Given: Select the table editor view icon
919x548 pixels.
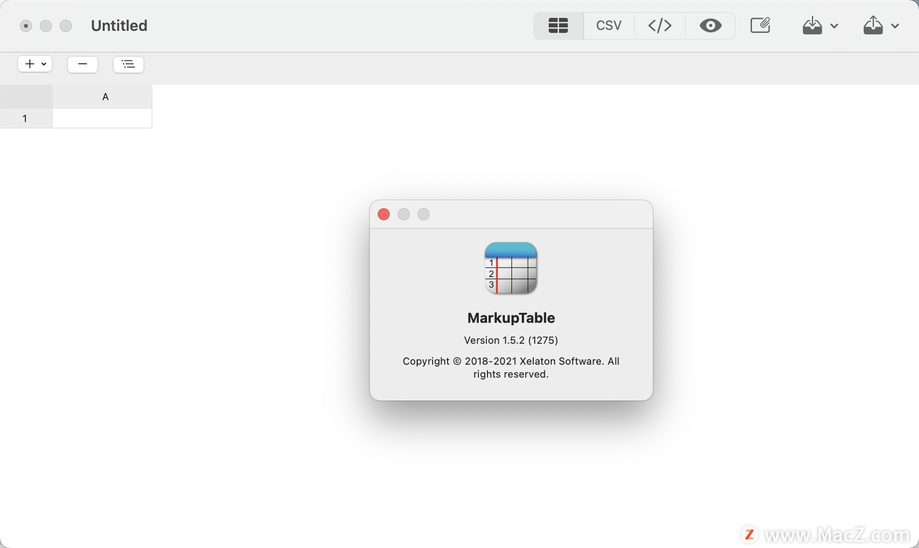Looking at the screenshot, I should tap(558, 25).
